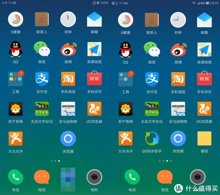Open 微信 WeChat on the 11:44 screen
The height and width of the screenshot is (195, 220).
point(152,49)
